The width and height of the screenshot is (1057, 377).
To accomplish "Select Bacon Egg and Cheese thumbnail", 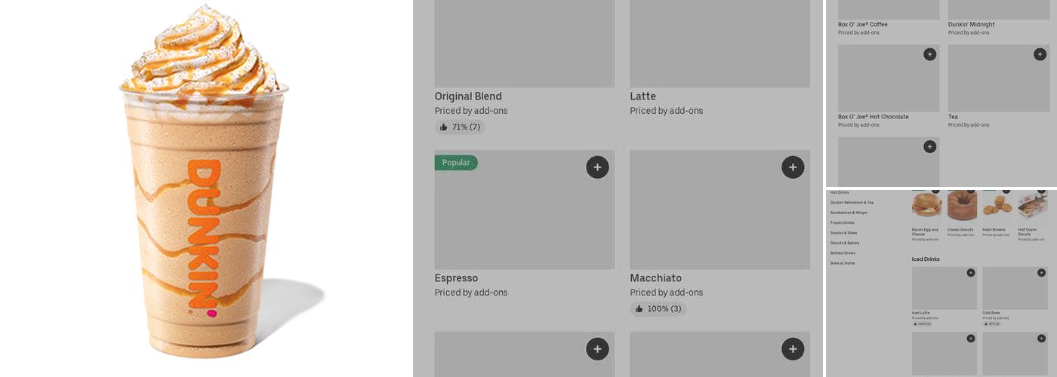I will [x=926, y=205].
